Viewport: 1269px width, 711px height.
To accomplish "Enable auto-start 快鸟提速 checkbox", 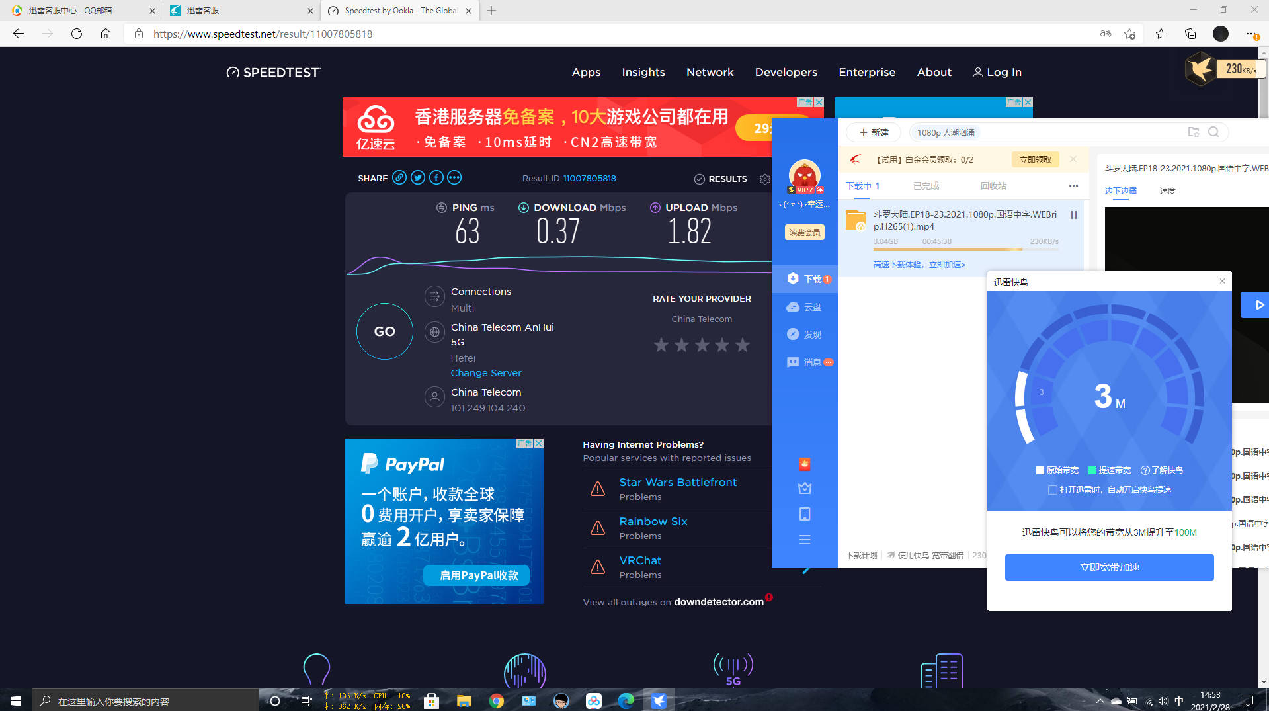I will point(1052,490).
